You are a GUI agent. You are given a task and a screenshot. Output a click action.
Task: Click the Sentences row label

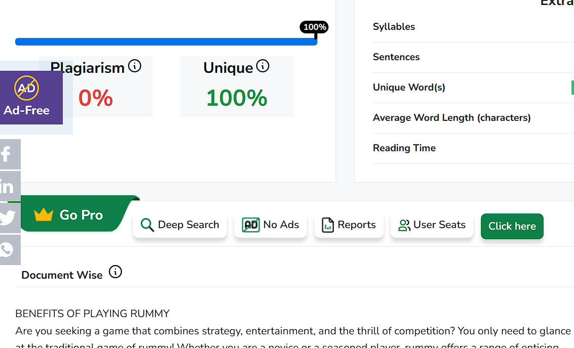tap(396, 57)
